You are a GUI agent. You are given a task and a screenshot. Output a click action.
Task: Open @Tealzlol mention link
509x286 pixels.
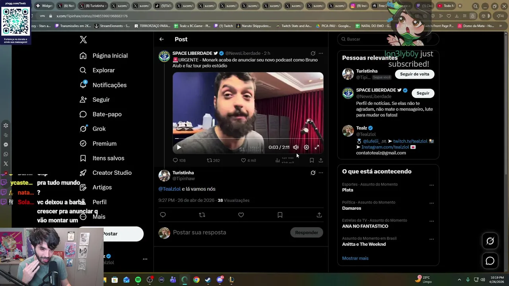(x=169, y=189)
